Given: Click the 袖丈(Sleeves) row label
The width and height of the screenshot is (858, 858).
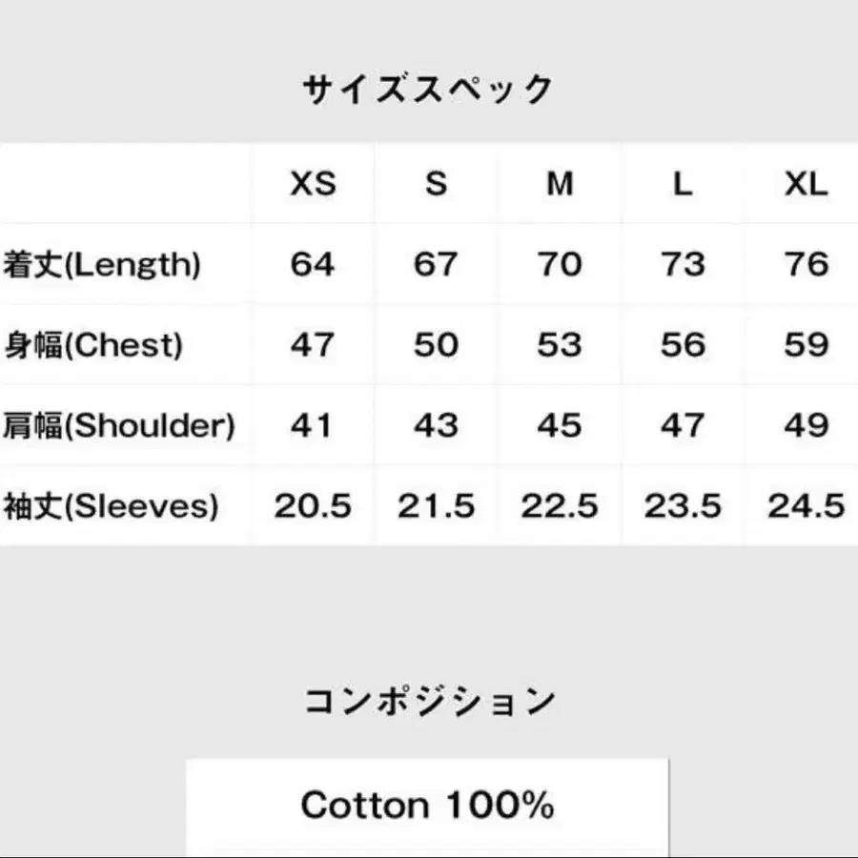Looking at the screenshot, I should (111, 506).
